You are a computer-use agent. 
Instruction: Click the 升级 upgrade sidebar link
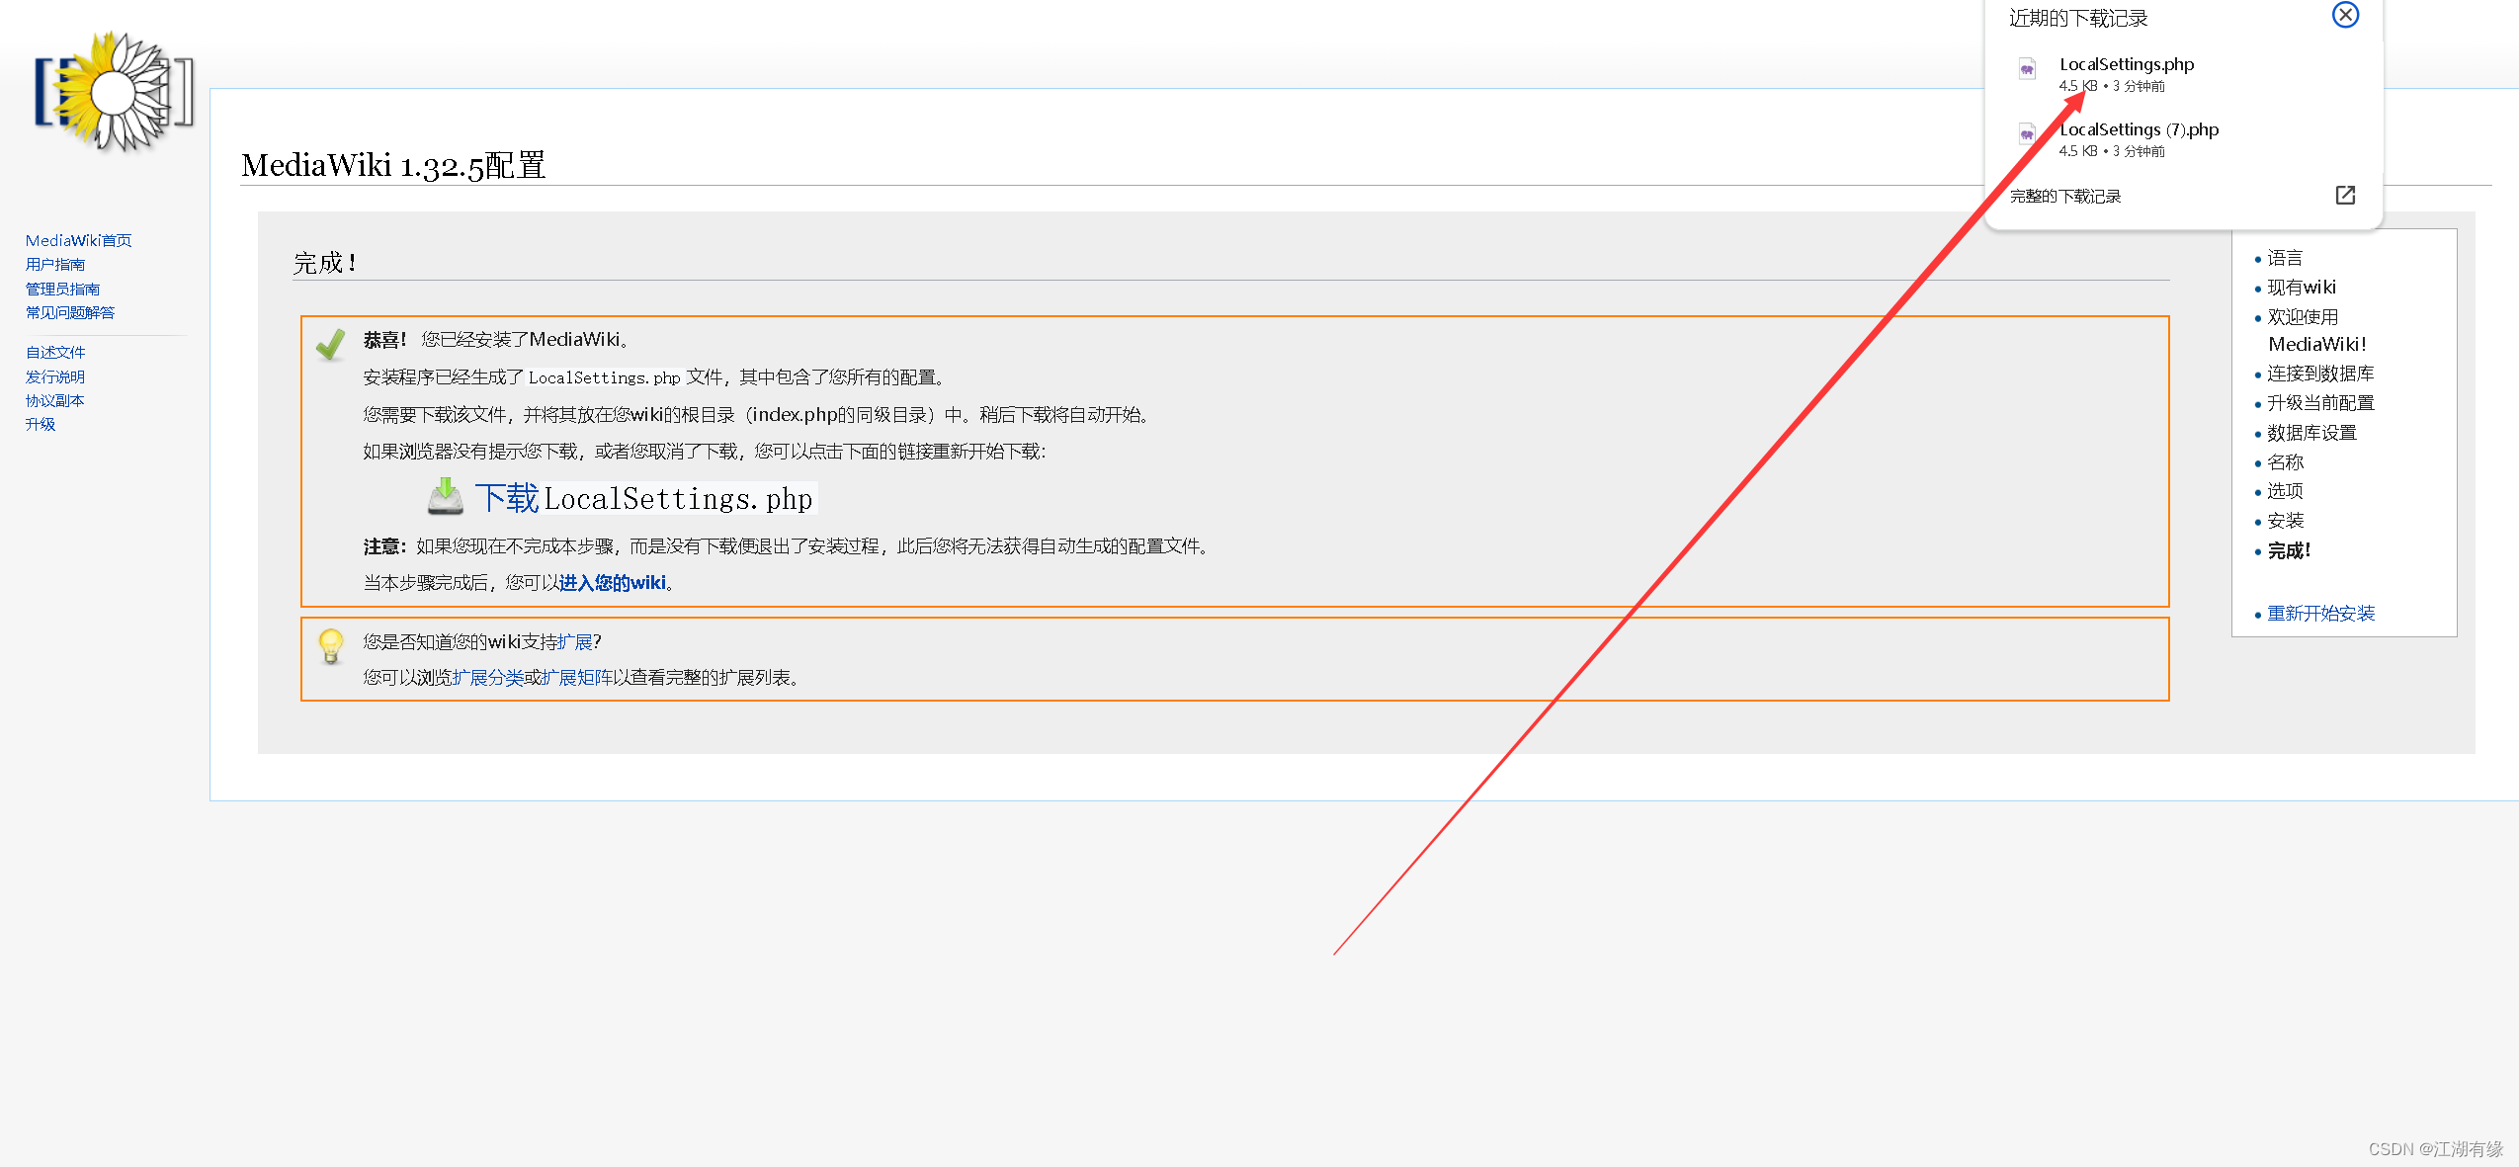pos(41,424)
